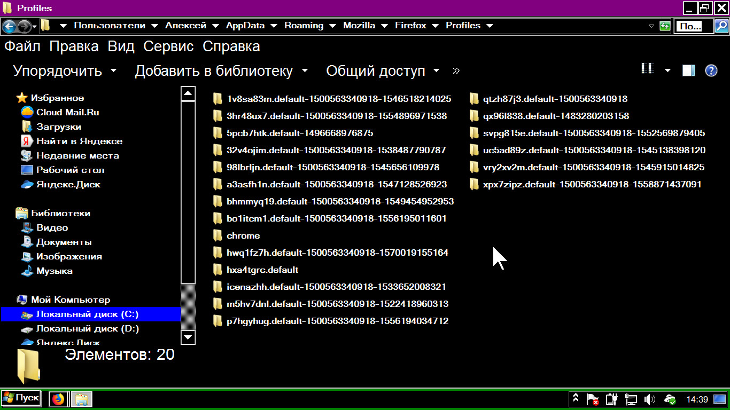Click the sidebar scroll down arrow
Image resolution: width=730 pixels, height=410 pixels.
[188, 337]
